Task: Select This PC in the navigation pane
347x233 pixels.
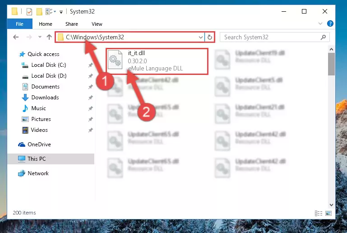Action: tap(37, 159)
